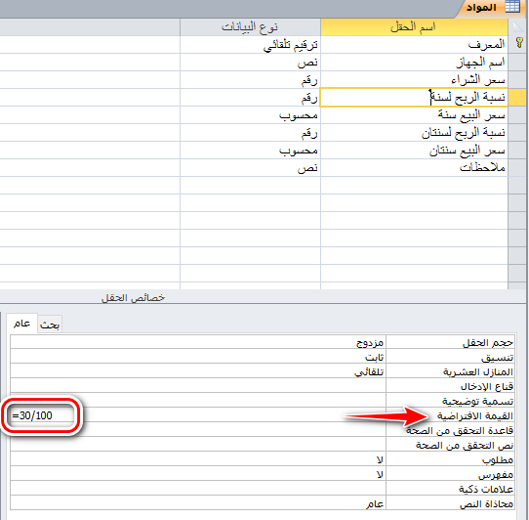Click the مفهرس property value لا
This screenshot has width=529, height=520.
pyautogui.click(x=198, y=474)
